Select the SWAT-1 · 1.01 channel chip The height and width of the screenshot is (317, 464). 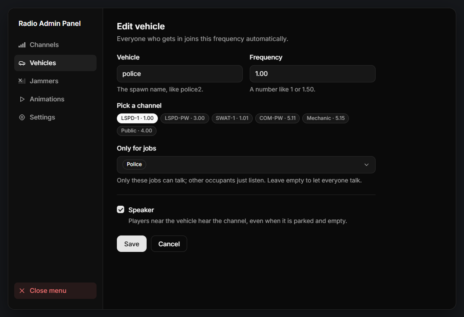(x=232, y=118)
